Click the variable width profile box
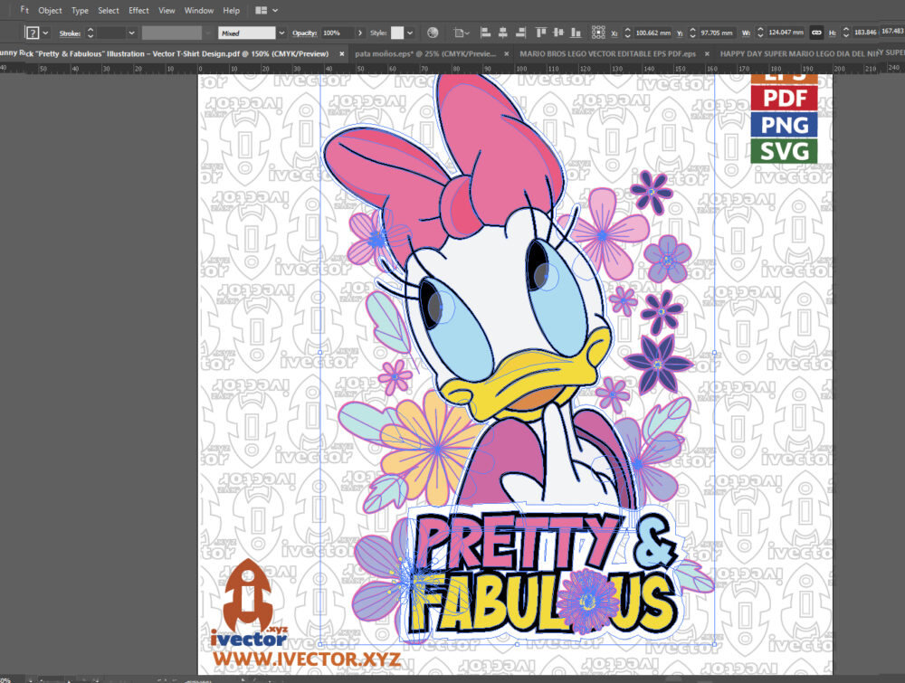The width and height of the screenshot is (905, 683). coord(172,33)
